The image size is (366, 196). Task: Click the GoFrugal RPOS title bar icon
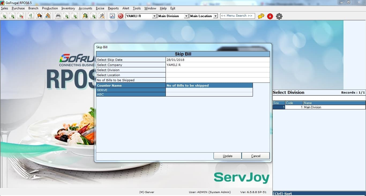point(2,3)
